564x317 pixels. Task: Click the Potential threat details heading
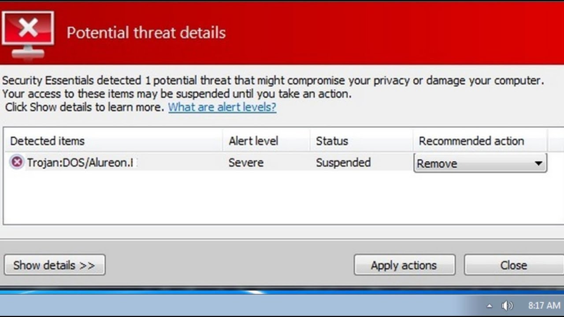point(146,33)
